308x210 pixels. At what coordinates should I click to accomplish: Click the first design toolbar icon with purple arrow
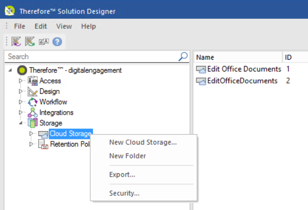[x=16, y=41]
